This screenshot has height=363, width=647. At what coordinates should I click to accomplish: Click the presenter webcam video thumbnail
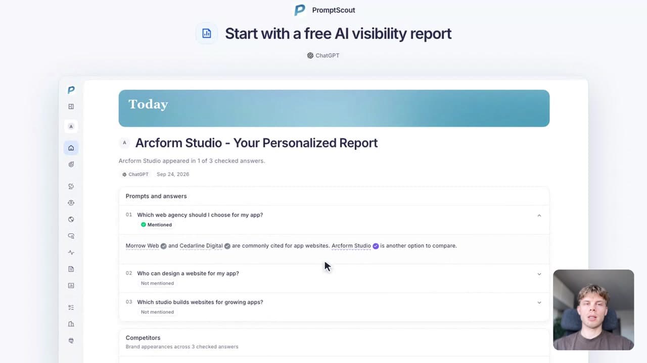pos(593,310)
